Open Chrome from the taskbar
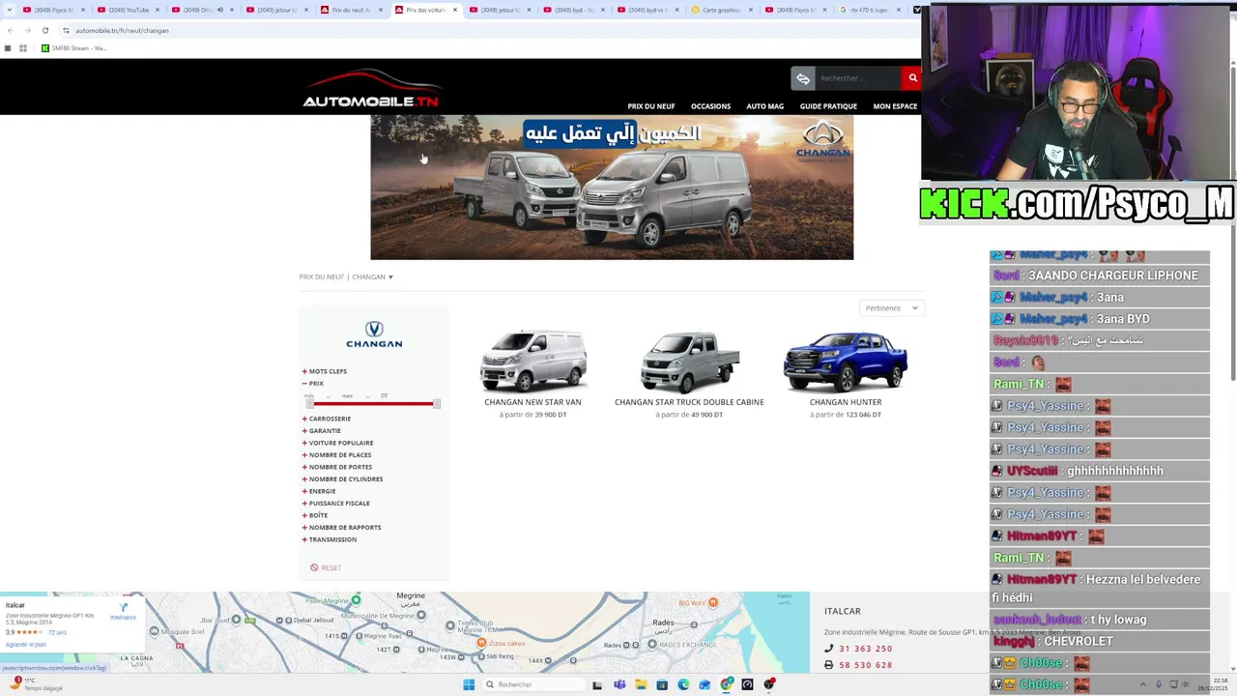 click(x=726, y=684)
